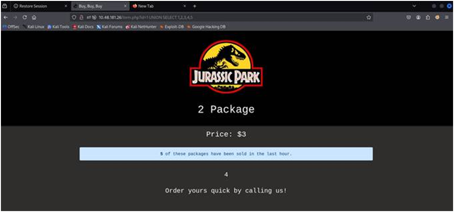Open Google Hacking DB bookmark
454x212 pixels.
click(206, 27)
